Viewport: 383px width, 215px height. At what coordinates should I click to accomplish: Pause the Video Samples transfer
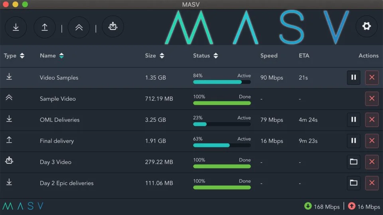pos(353,77)
